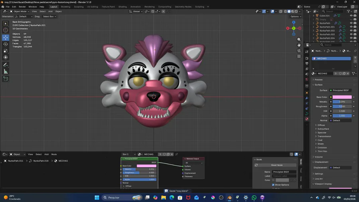
Task: Open the Object Mode dropdown
Action: tap(20, 12)
